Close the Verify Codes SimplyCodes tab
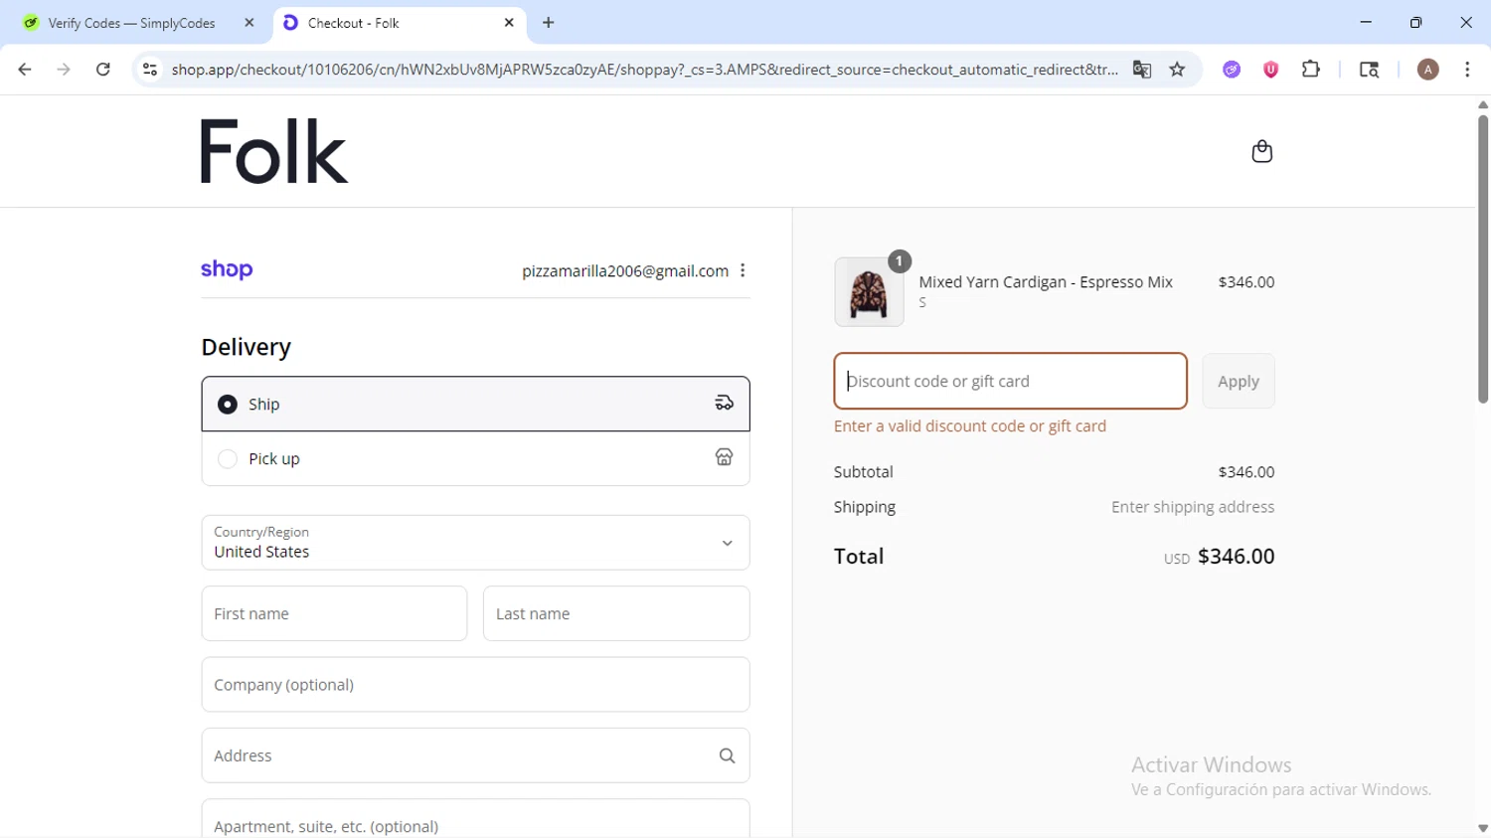The width and height of the screenshot is (1491, 838). point(249,22)
